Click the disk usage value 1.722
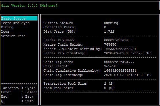This screenshot has height=106, width=160. point(109,31)
